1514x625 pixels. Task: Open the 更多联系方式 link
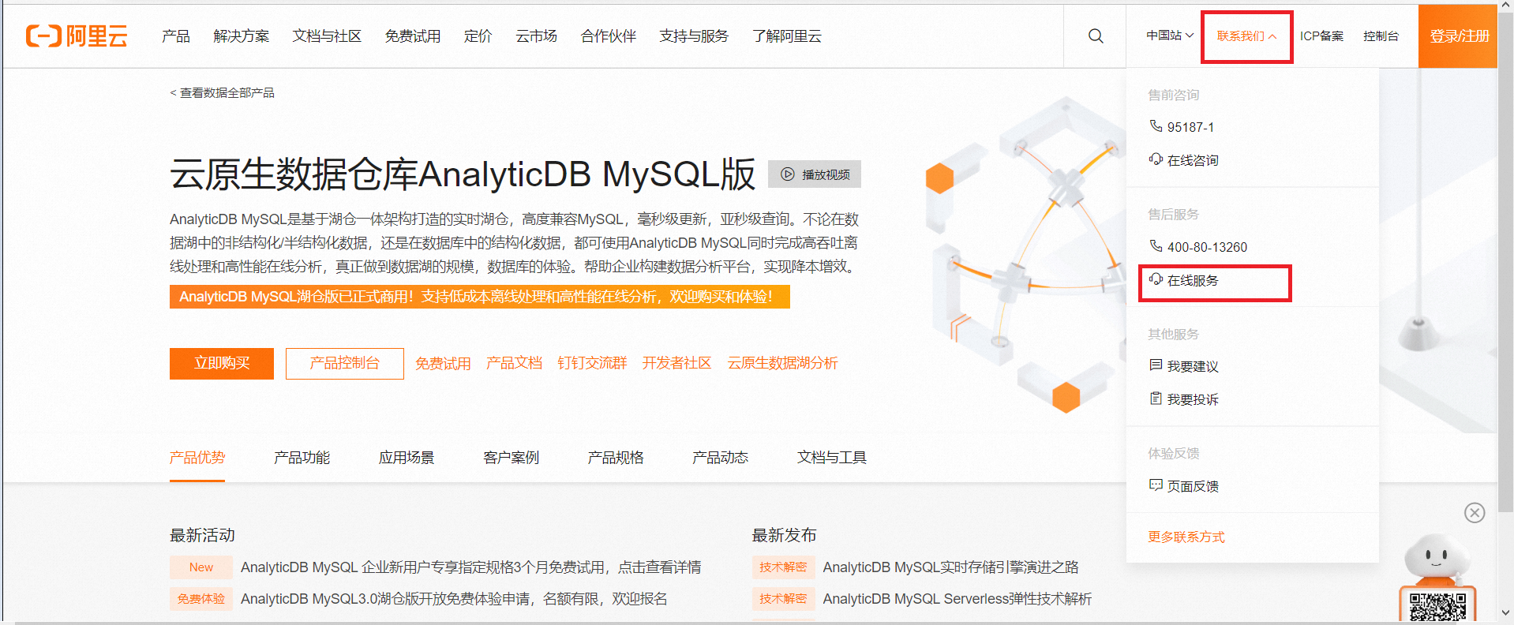pyautogui.click(x=1186, y=537)
